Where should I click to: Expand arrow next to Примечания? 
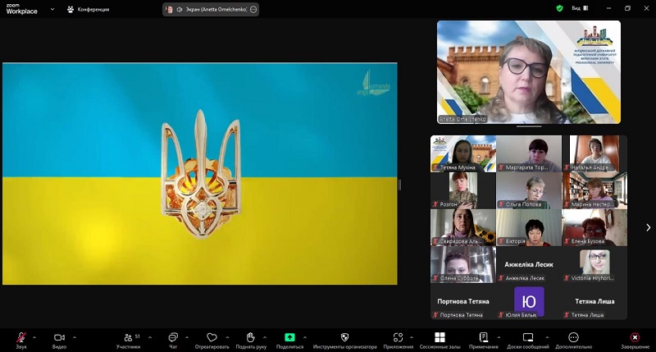(499, 337)
